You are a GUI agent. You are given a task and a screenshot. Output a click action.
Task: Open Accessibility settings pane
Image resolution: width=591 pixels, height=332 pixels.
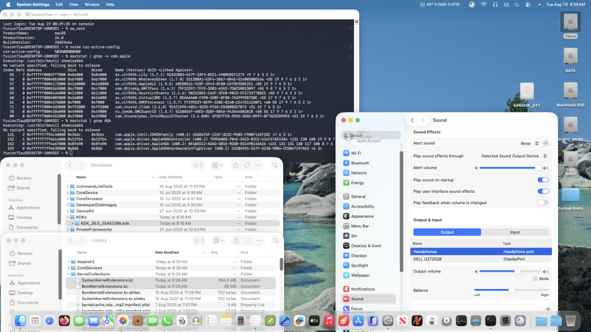click(359, 206)
